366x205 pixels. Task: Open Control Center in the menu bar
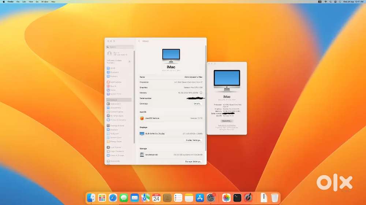point(335,1)
